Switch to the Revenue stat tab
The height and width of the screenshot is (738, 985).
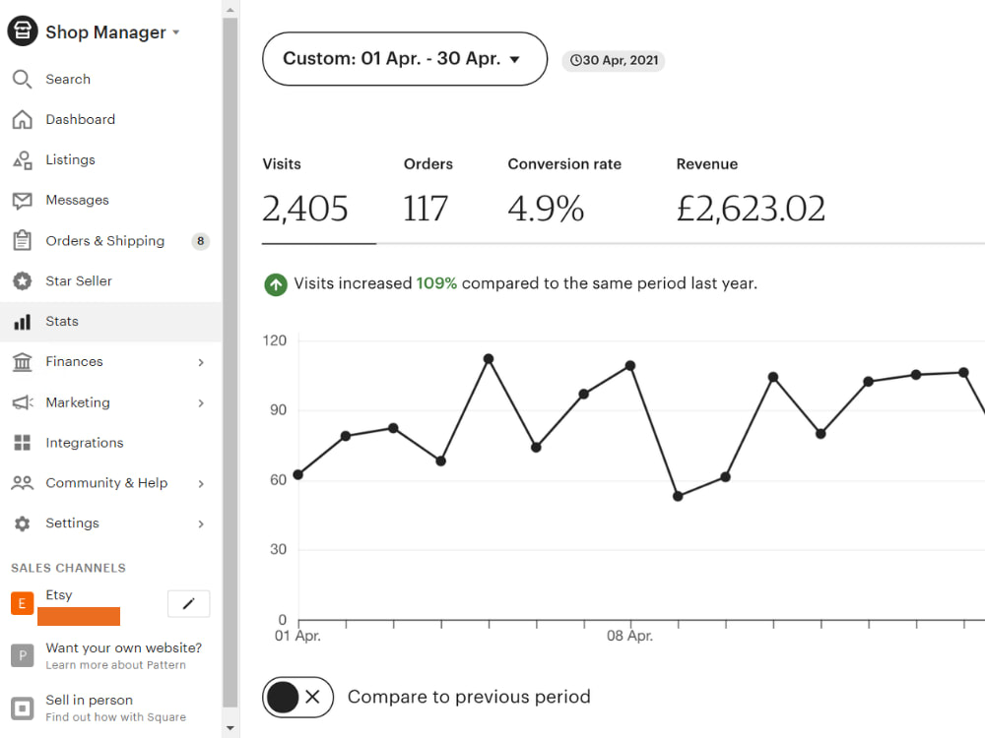(x=751, y=192)
